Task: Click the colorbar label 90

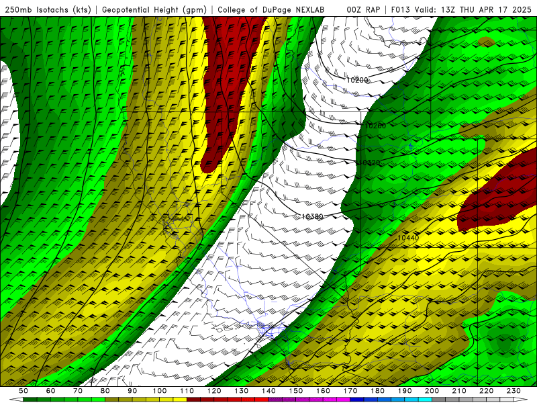Action: [132, 391]
